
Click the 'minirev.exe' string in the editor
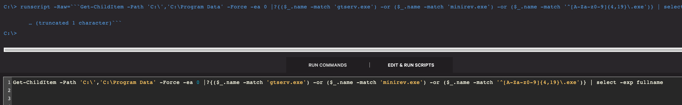coord(401,82)
